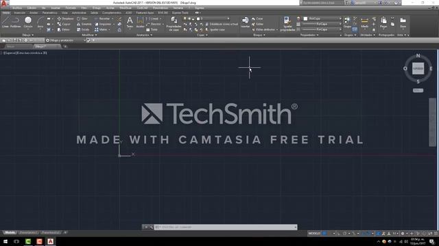Image resolution: width=439 pixels, height=246 pixels.
Task: Add new drawing tab with plus button
Action: (x=65, y=46)
